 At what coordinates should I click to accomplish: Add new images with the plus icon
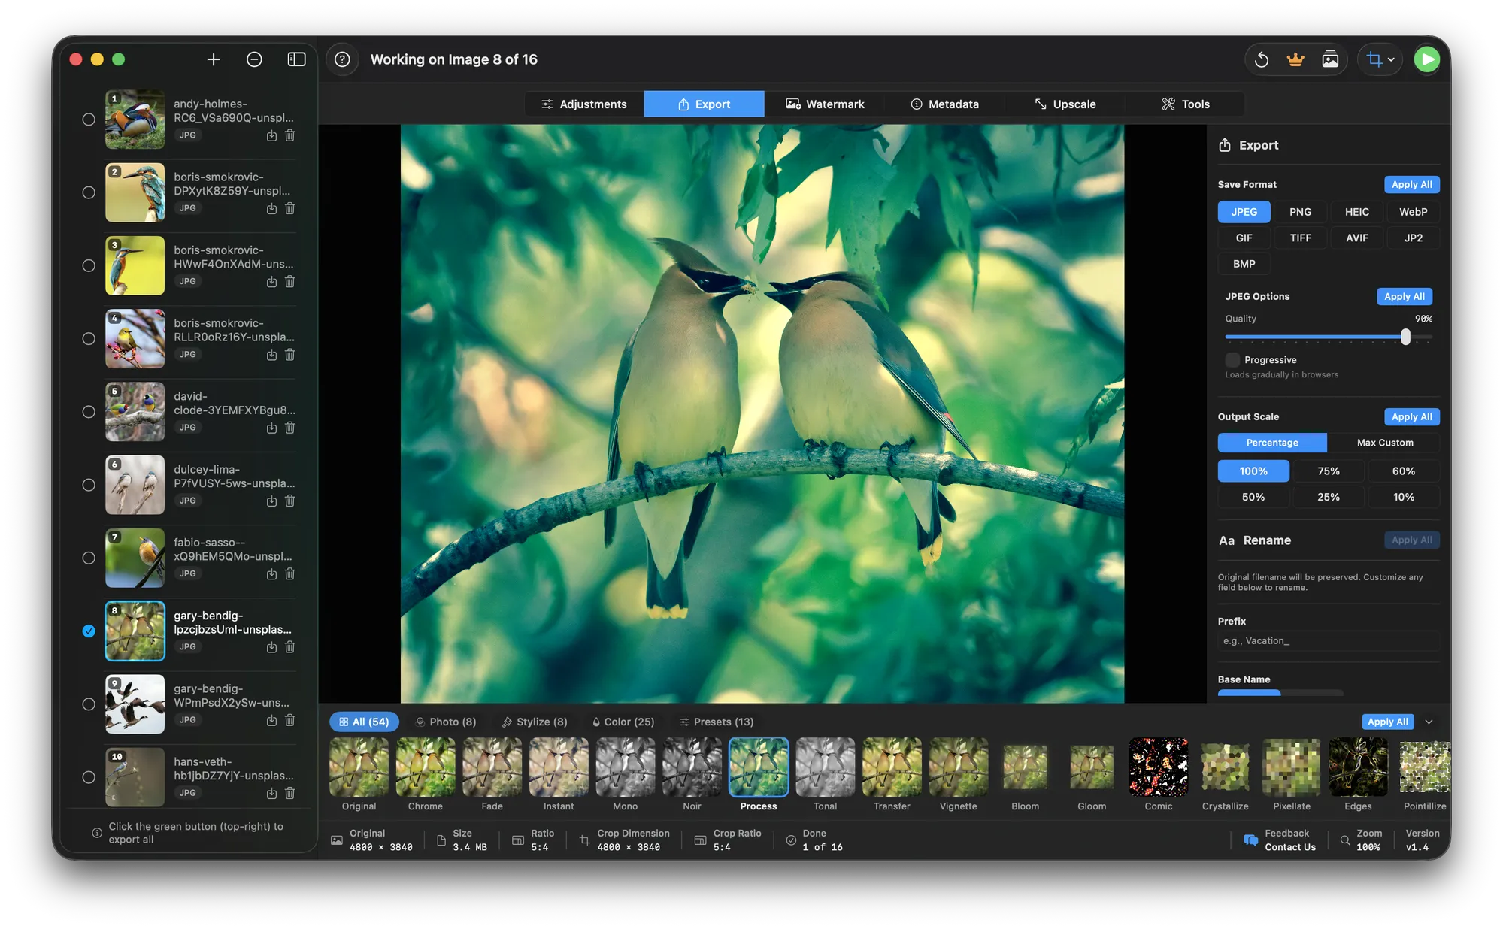tap(214, 59)
